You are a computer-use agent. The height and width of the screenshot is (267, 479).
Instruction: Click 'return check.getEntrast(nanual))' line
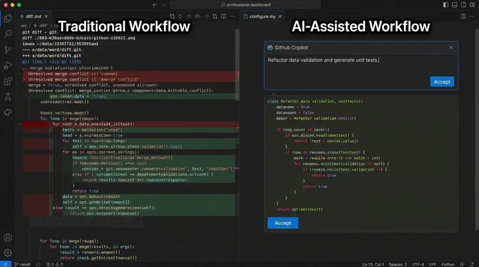point(98,258)
